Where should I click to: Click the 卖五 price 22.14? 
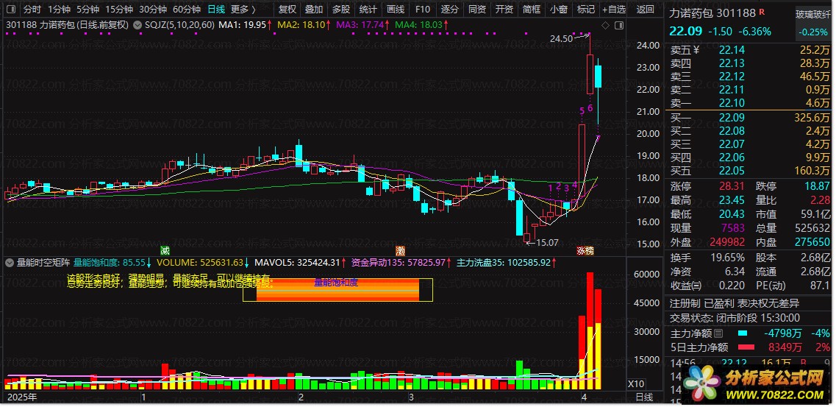(732, 50)
